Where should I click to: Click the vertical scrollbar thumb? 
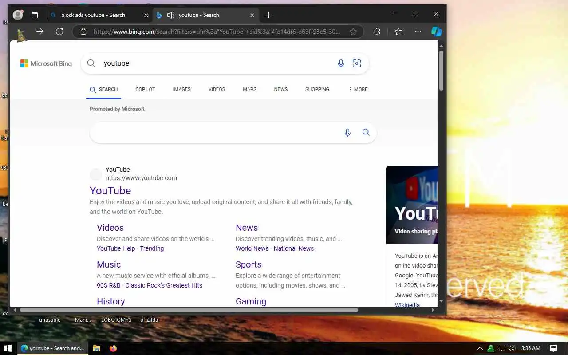coord(441,70)
